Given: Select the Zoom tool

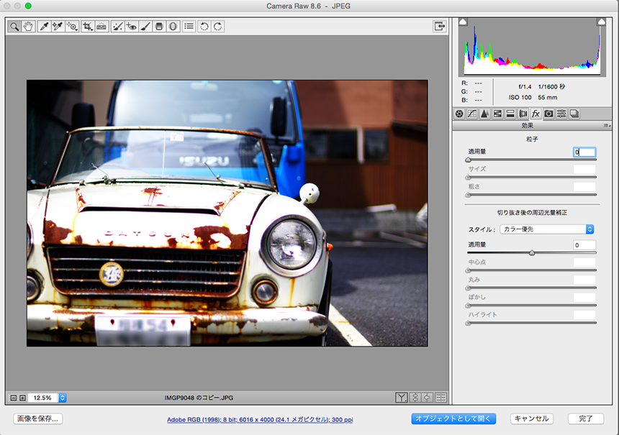Looking at the screenshot, I should click(14, 27).
